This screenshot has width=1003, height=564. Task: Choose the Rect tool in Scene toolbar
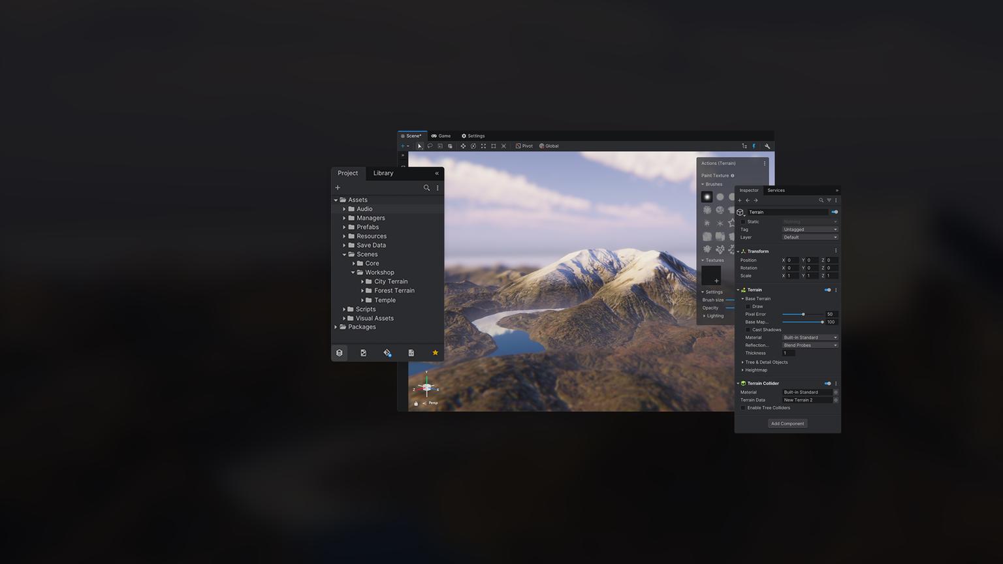[x=494, y=146]
